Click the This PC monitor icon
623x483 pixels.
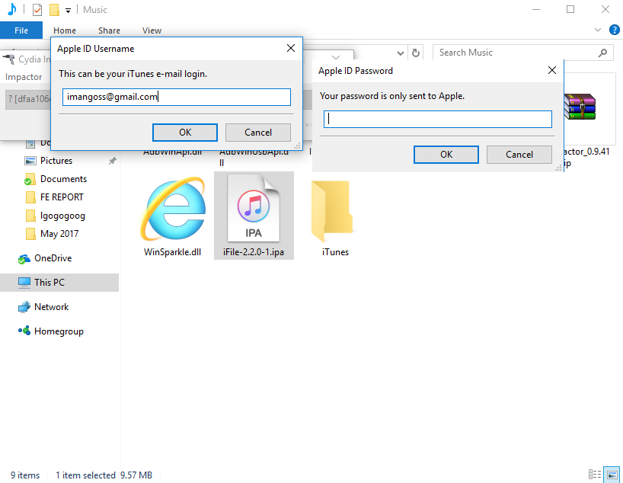[24, 283]
